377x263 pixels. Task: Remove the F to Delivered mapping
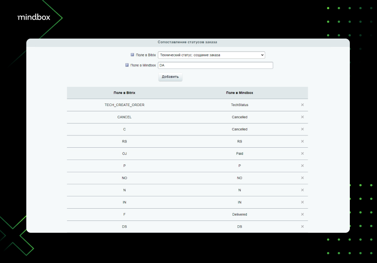(302, 214)
